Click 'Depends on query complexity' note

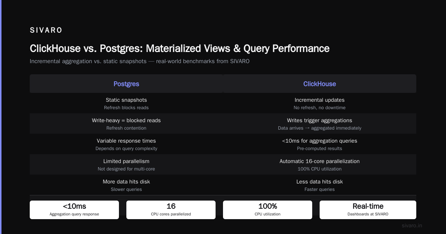126,149
